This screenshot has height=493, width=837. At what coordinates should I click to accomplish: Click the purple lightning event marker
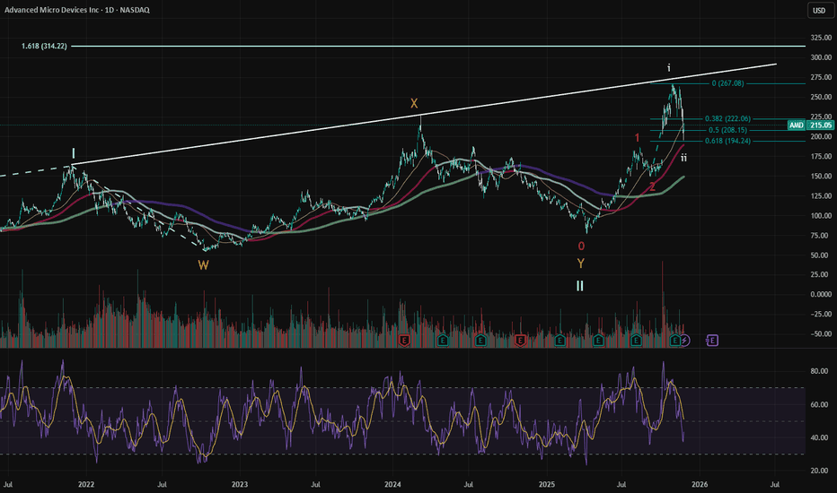[687, 341]
